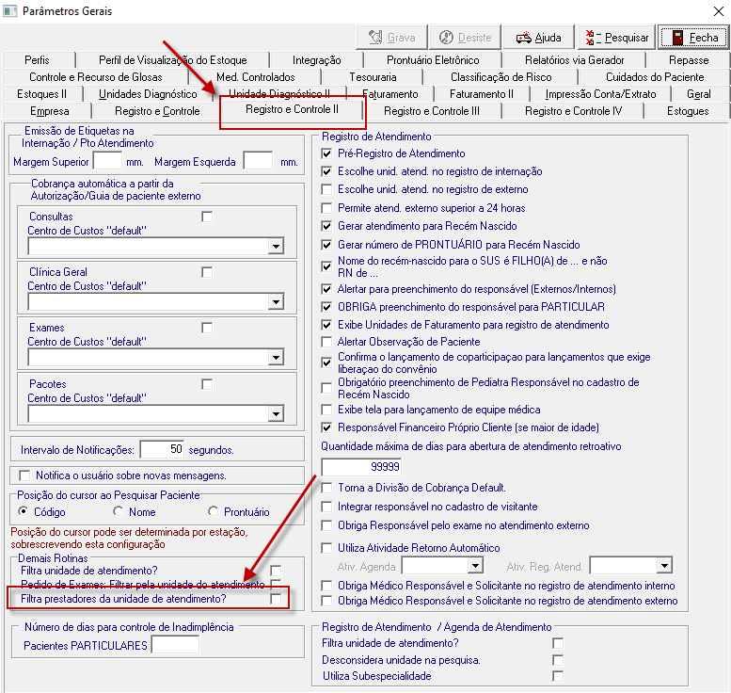
Task: Check Utiliza Subespecialidade
Action: point(558,676)
